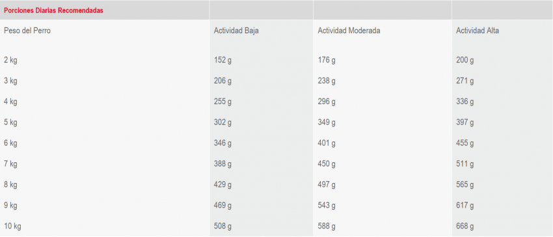553x237 pixels.
Task: Select the 565 g high activity cell
Action: [x=465, y=185]
